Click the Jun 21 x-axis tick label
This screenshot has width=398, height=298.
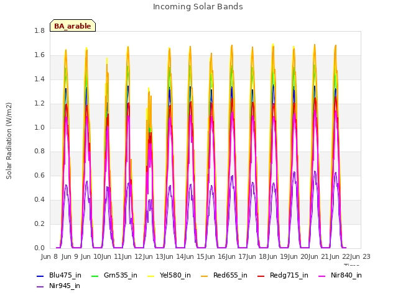(x=318, y=256)
